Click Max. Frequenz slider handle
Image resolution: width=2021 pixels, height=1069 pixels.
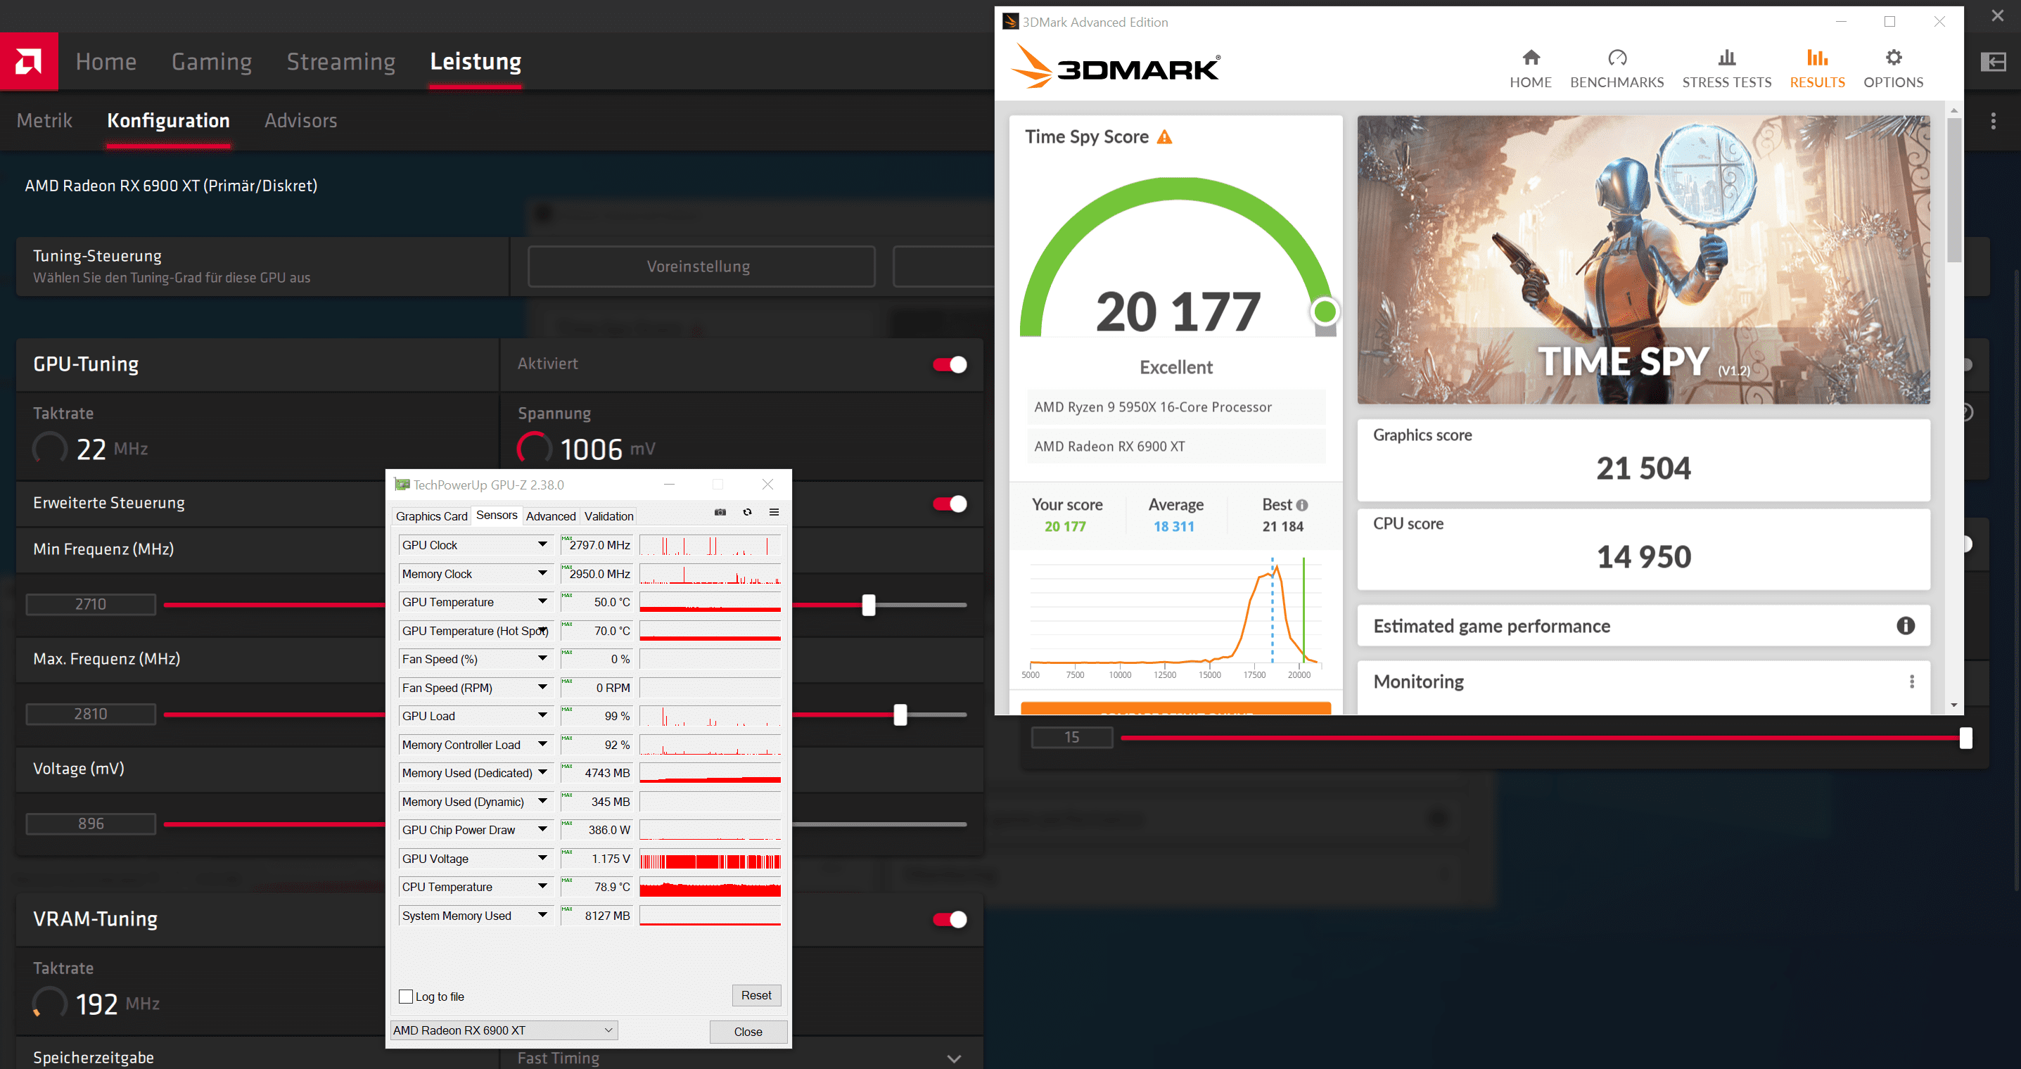click(900, 715)
